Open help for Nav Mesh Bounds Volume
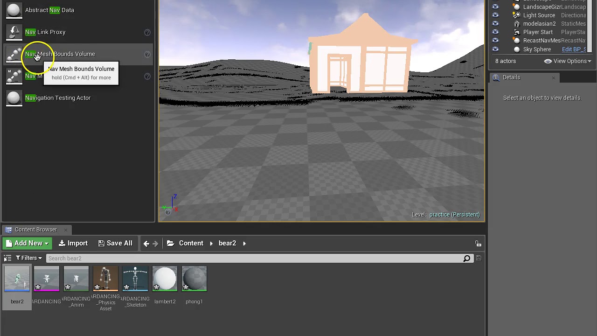The height and width of the screenshot is (336, 597). click(x=147, y=54)
